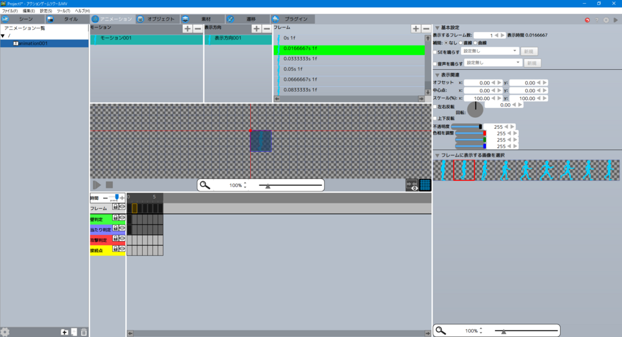Switch to the 遷移 tab
This screenshot has height=337, width=622.
click(x=248, y=19)
